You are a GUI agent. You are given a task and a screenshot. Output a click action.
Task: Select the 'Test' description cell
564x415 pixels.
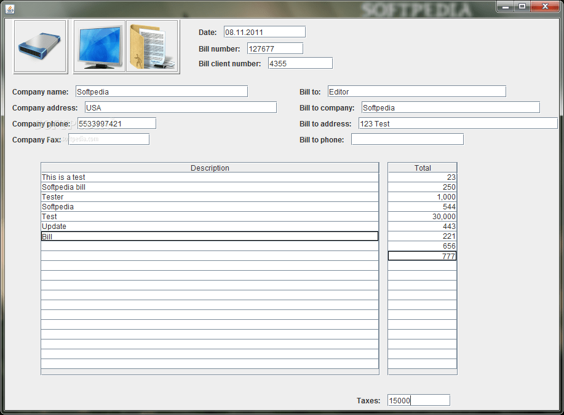click(210, 217)
